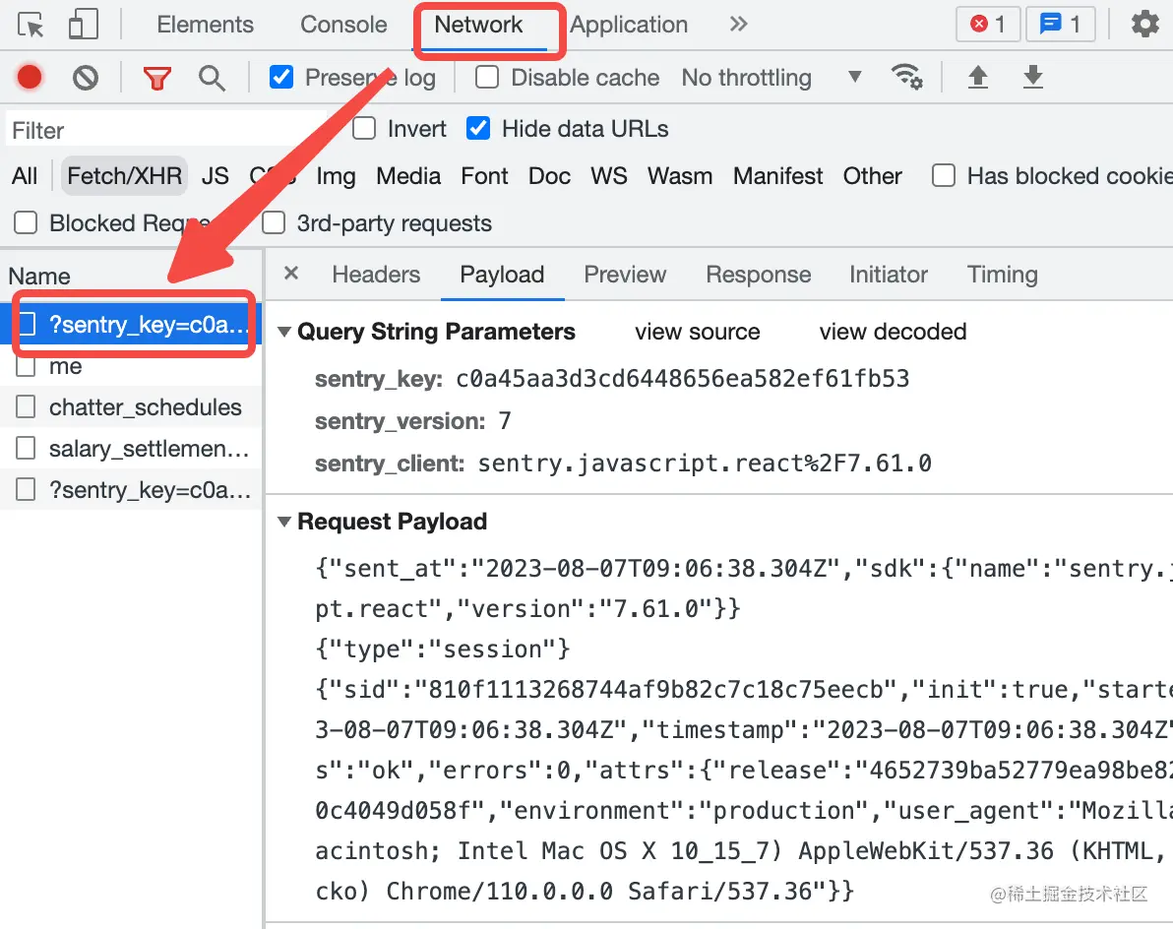The height and width of the screenshot is (929, 1173).
Task: Open the Elements panel tab
Action: (x=205, y=25)
